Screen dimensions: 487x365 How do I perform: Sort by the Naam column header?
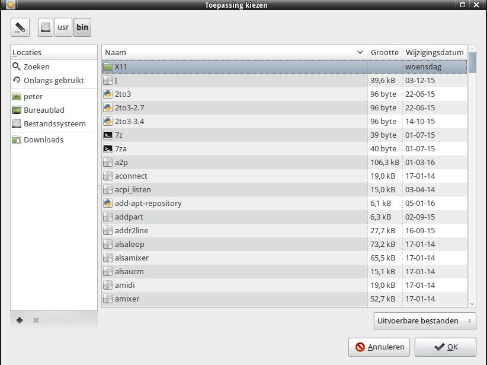coord(234,52)
